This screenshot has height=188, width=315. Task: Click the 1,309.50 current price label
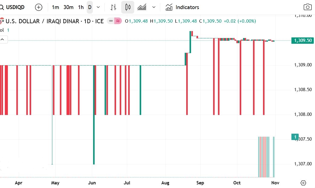click(x=302, y=41)
